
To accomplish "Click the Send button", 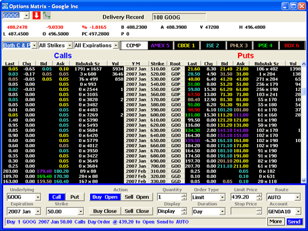I will point(294,222).
